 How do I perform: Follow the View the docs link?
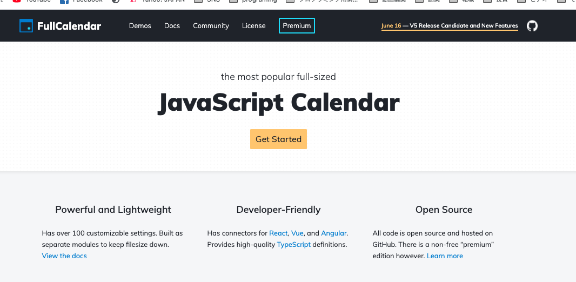click(x=64, y=256)
